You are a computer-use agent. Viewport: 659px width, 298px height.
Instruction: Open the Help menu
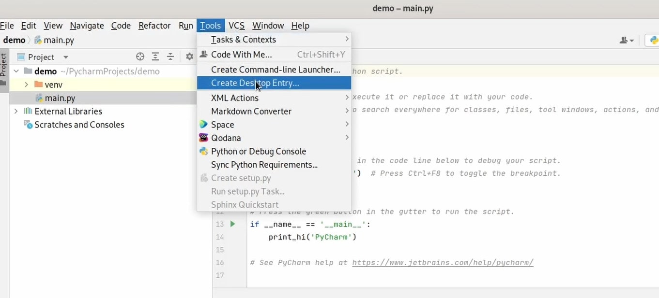coord(300,26)
